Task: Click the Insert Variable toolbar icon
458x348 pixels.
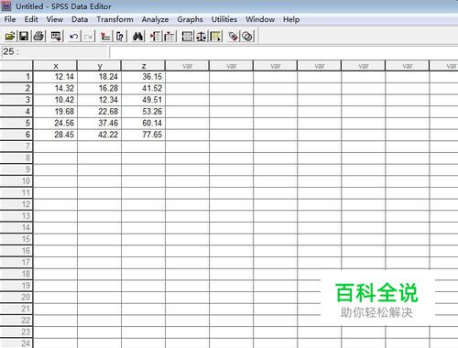Action: pos(169,37)
